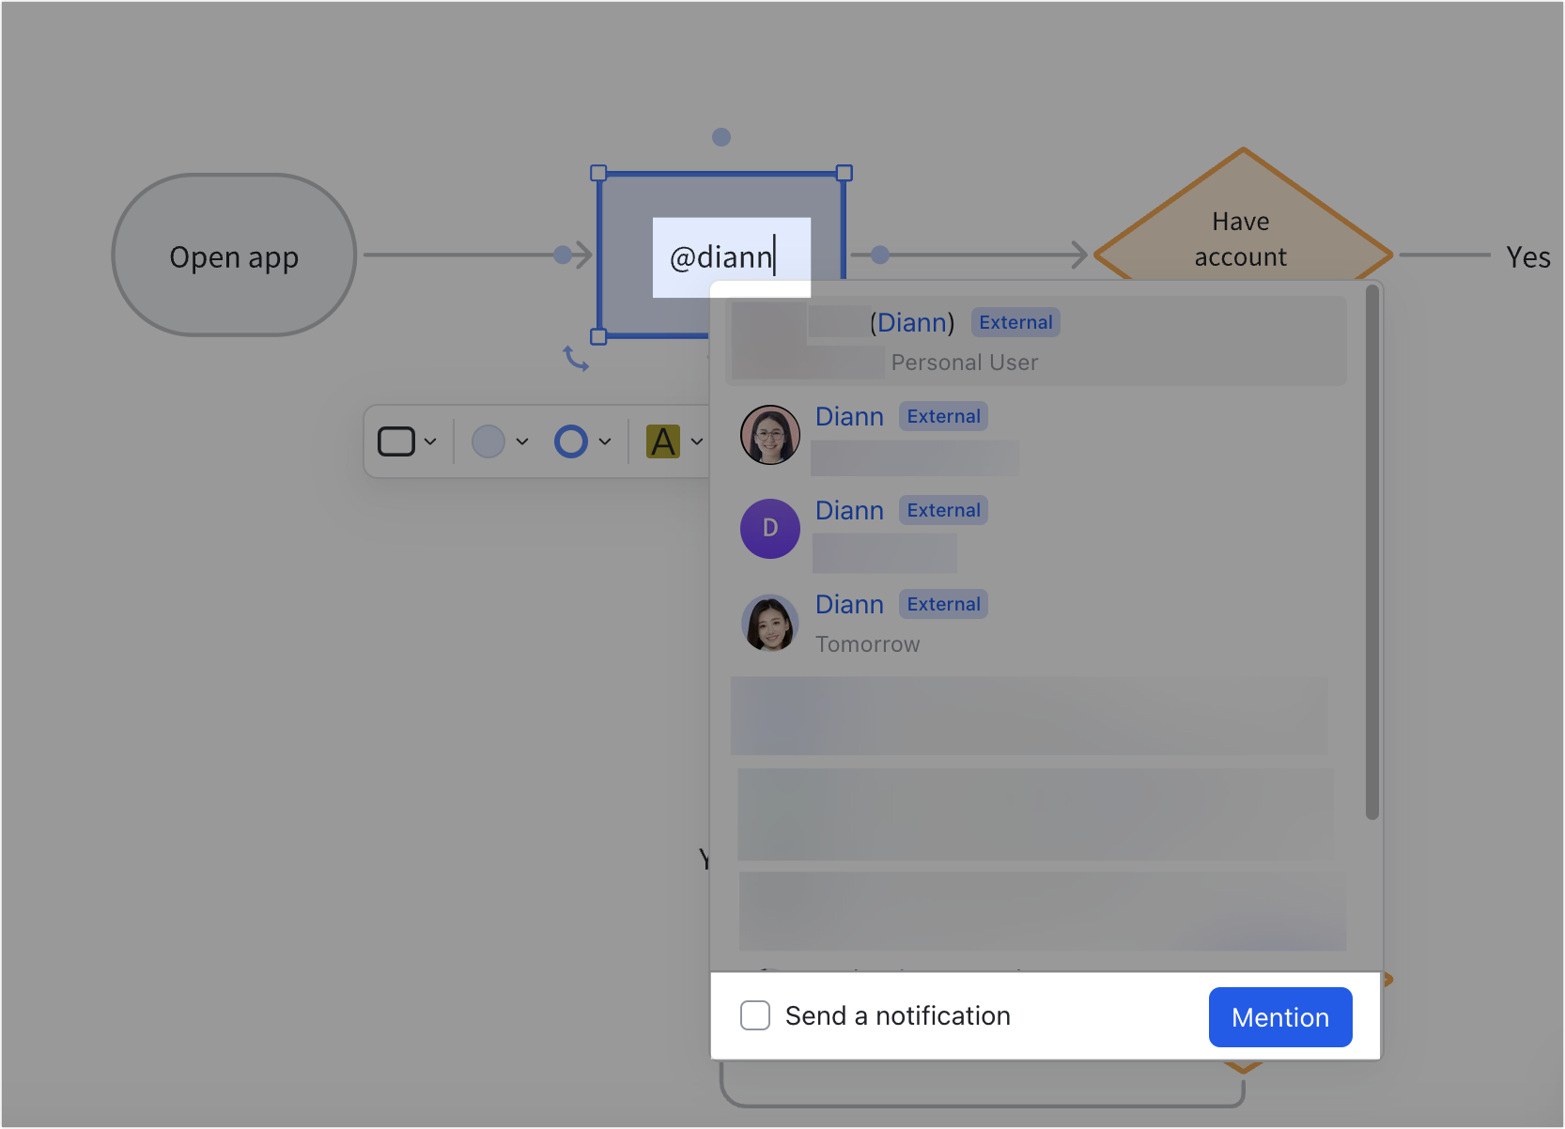
Task: Open the shape style dropdown arrow
Action: (x=431, y=441)
